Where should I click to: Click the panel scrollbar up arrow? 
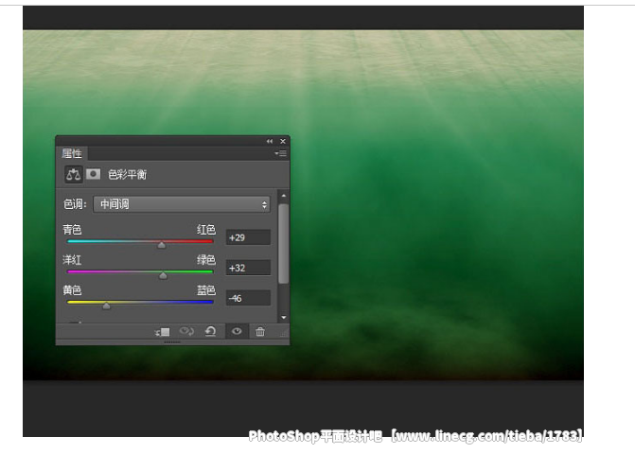(x=284, y=196)
